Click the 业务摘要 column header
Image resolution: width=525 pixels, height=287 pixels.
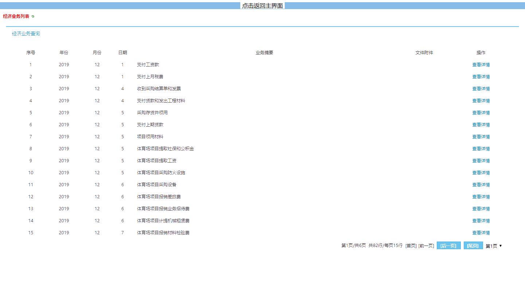[x=264, y=53]
